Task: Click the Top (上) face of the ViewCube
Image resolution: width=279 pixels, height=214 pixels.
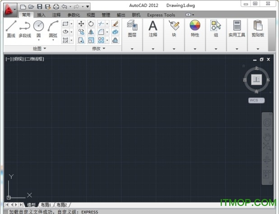Action: (x=256, y=79)
